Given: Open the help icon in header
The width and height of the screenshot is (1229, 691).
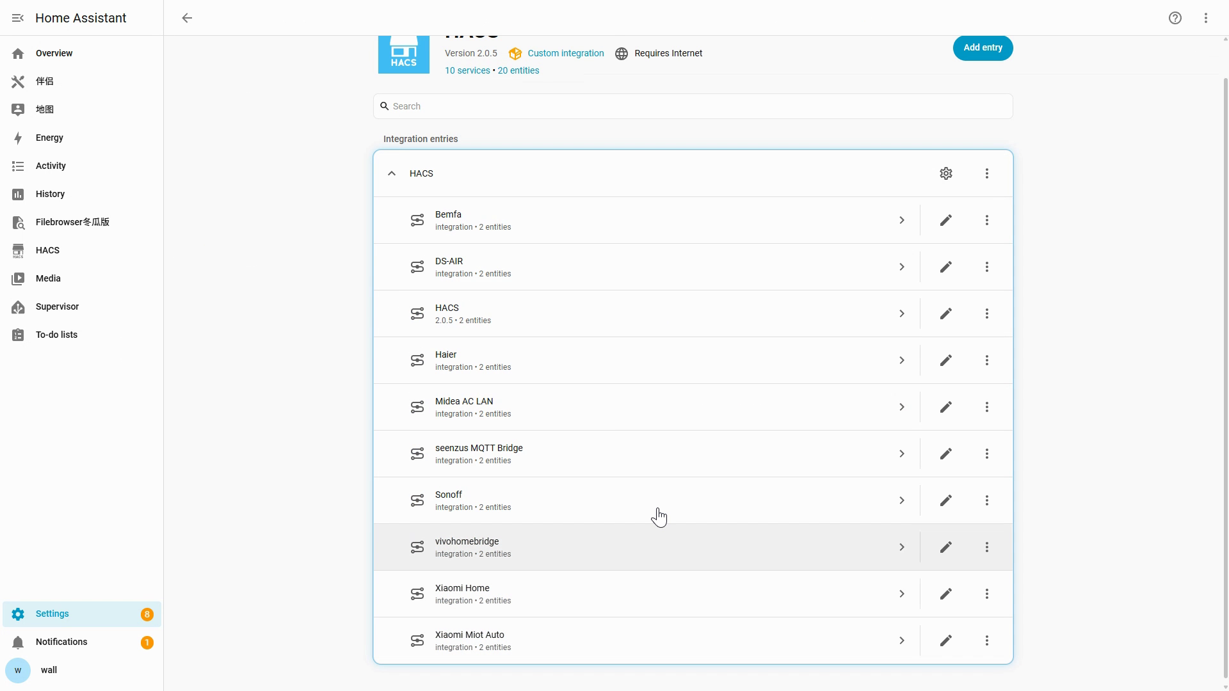Looking at the screenshot, I should (1175, 18).
